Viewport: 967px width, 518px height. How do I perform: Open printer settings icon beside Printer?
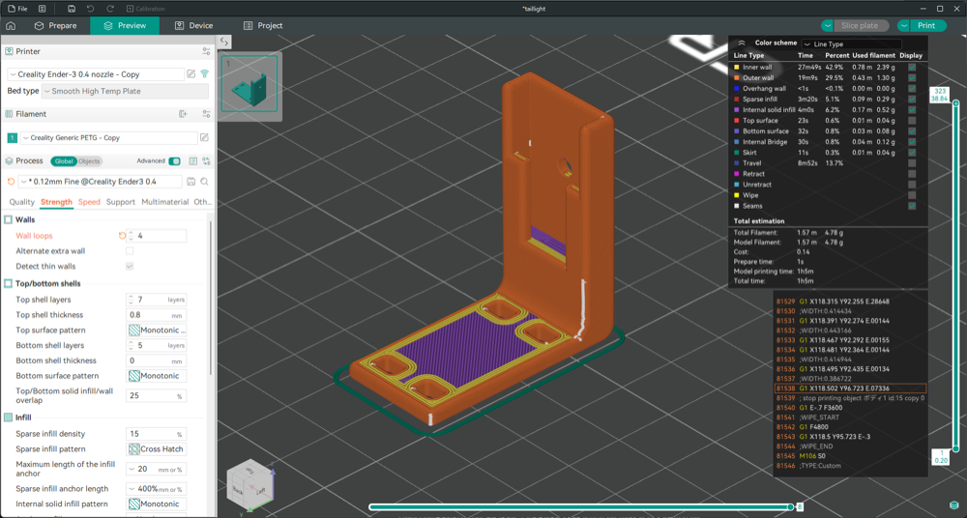(x=206, y=51)
